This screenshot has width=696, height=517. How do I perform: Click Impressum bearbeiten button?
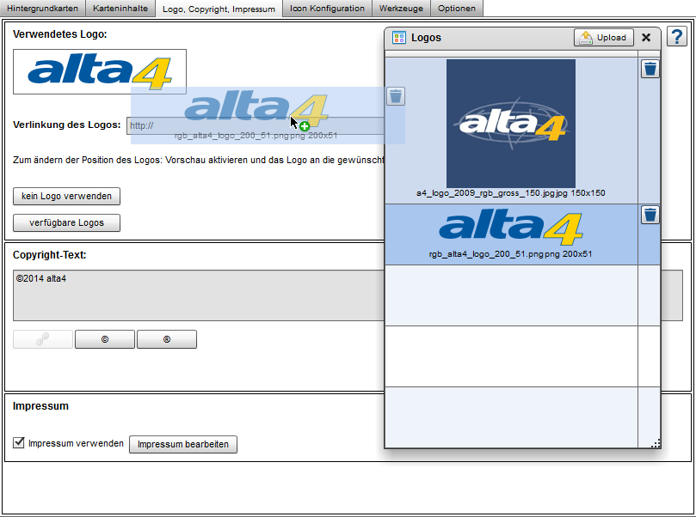[183, 444]
